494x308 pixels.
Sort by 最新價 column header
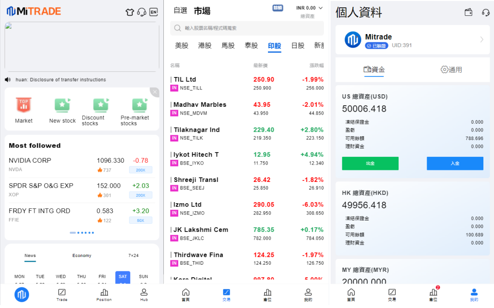point(261,65)
